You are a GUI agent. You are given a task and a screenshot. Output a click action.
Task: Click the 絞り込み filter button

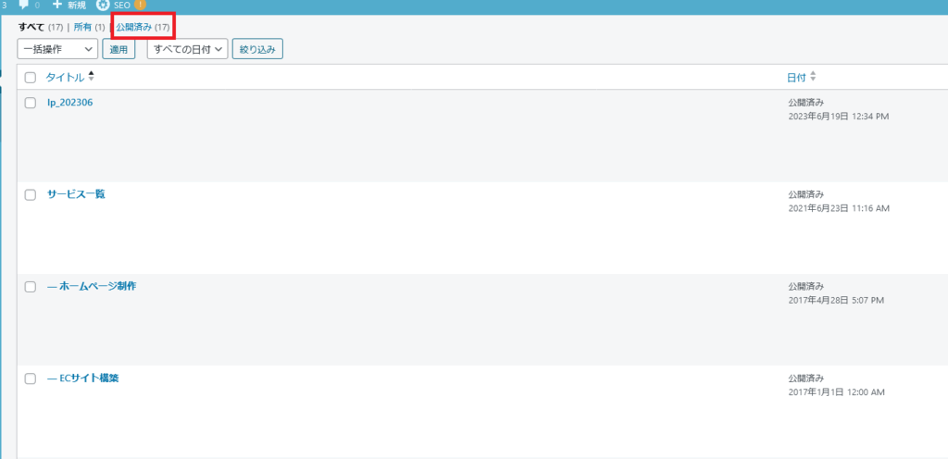[258, 49]
